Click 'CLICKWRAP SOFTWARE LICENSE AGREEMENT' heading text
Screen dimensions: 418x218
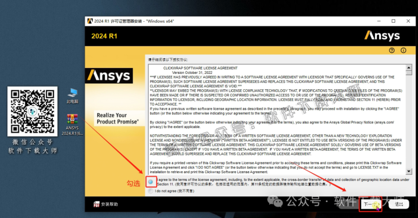200,68
